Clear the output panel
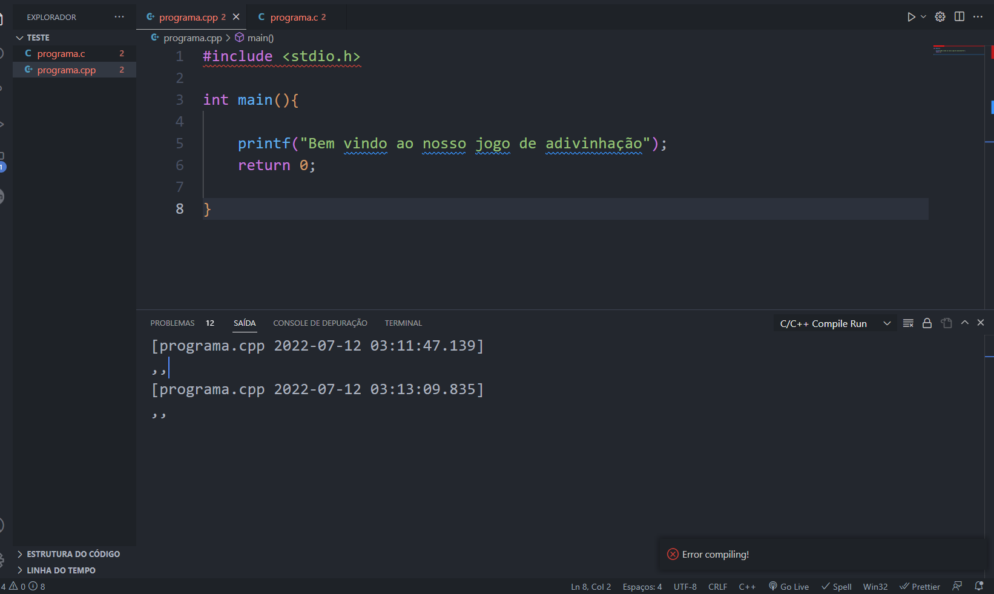Screen dimensions: 994x594 908,323
